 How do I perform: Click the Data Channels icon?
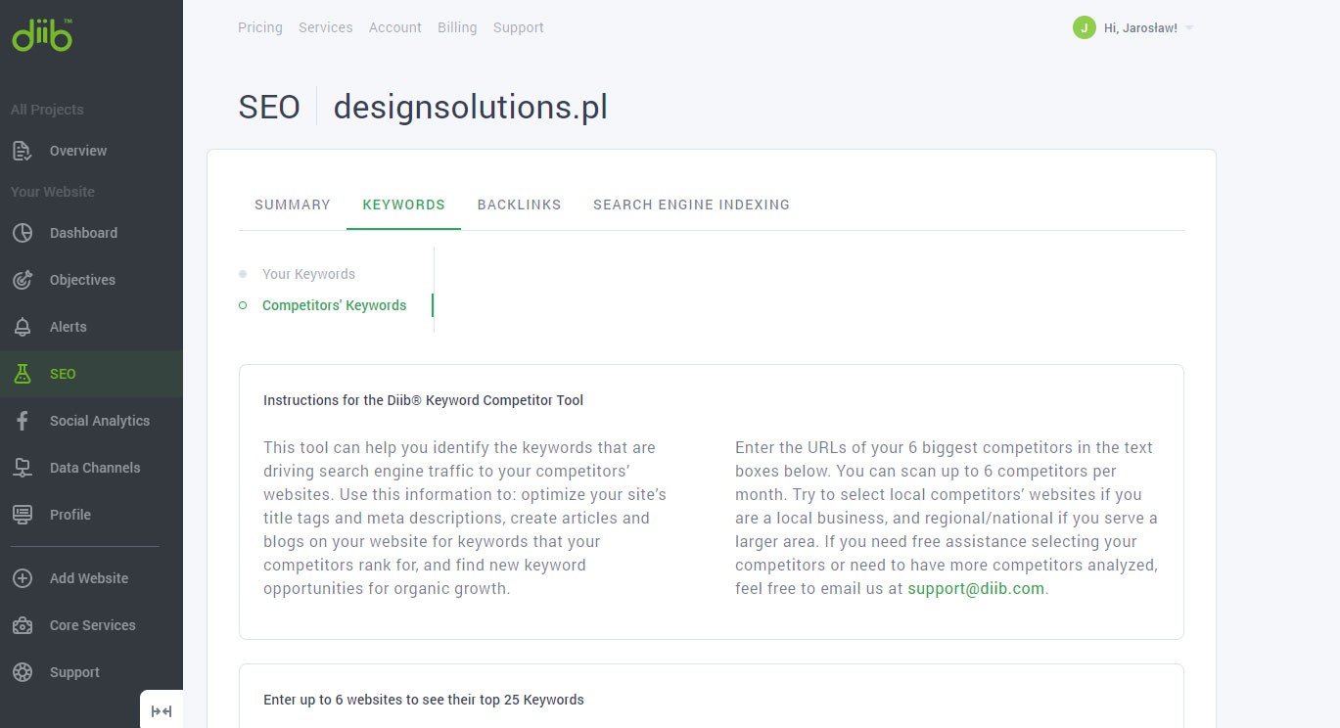click(23, 468)
